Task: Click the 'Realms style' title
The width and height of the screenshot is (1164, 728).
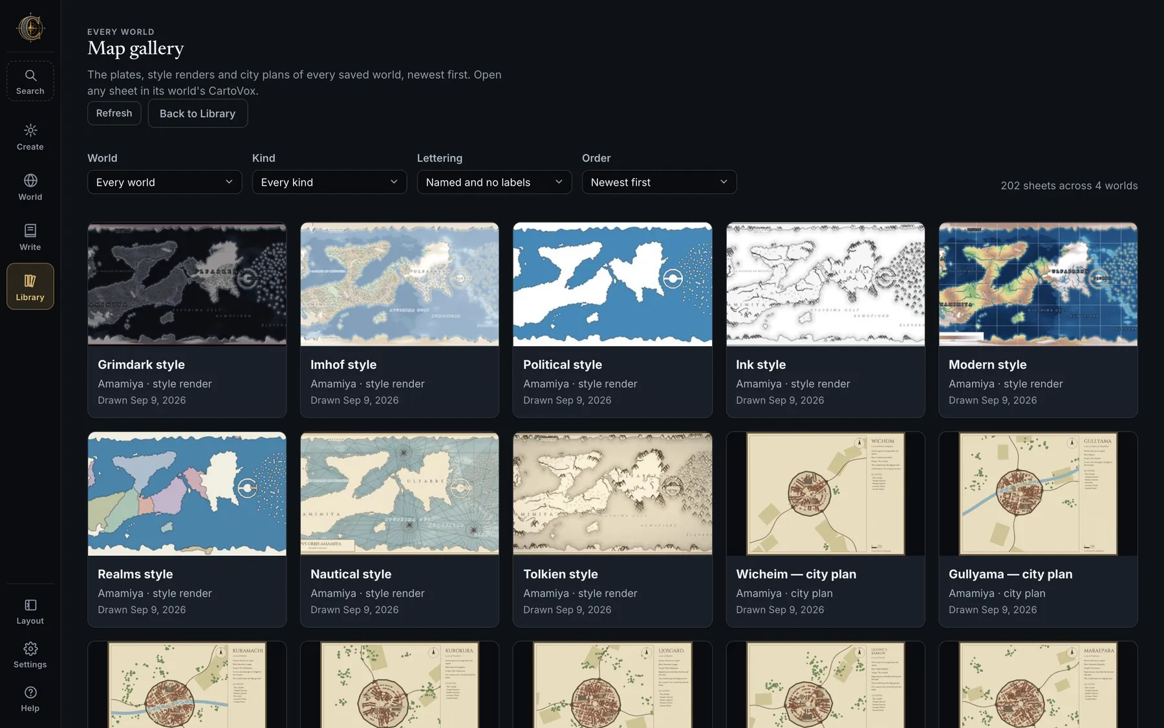Action: (135, 575)
